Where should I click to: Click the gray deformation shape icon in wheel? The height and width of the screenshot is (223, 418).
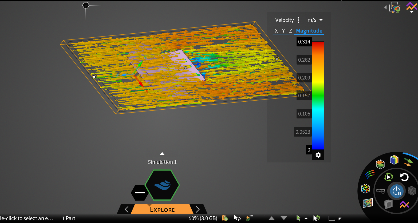(x=381, y=191)
